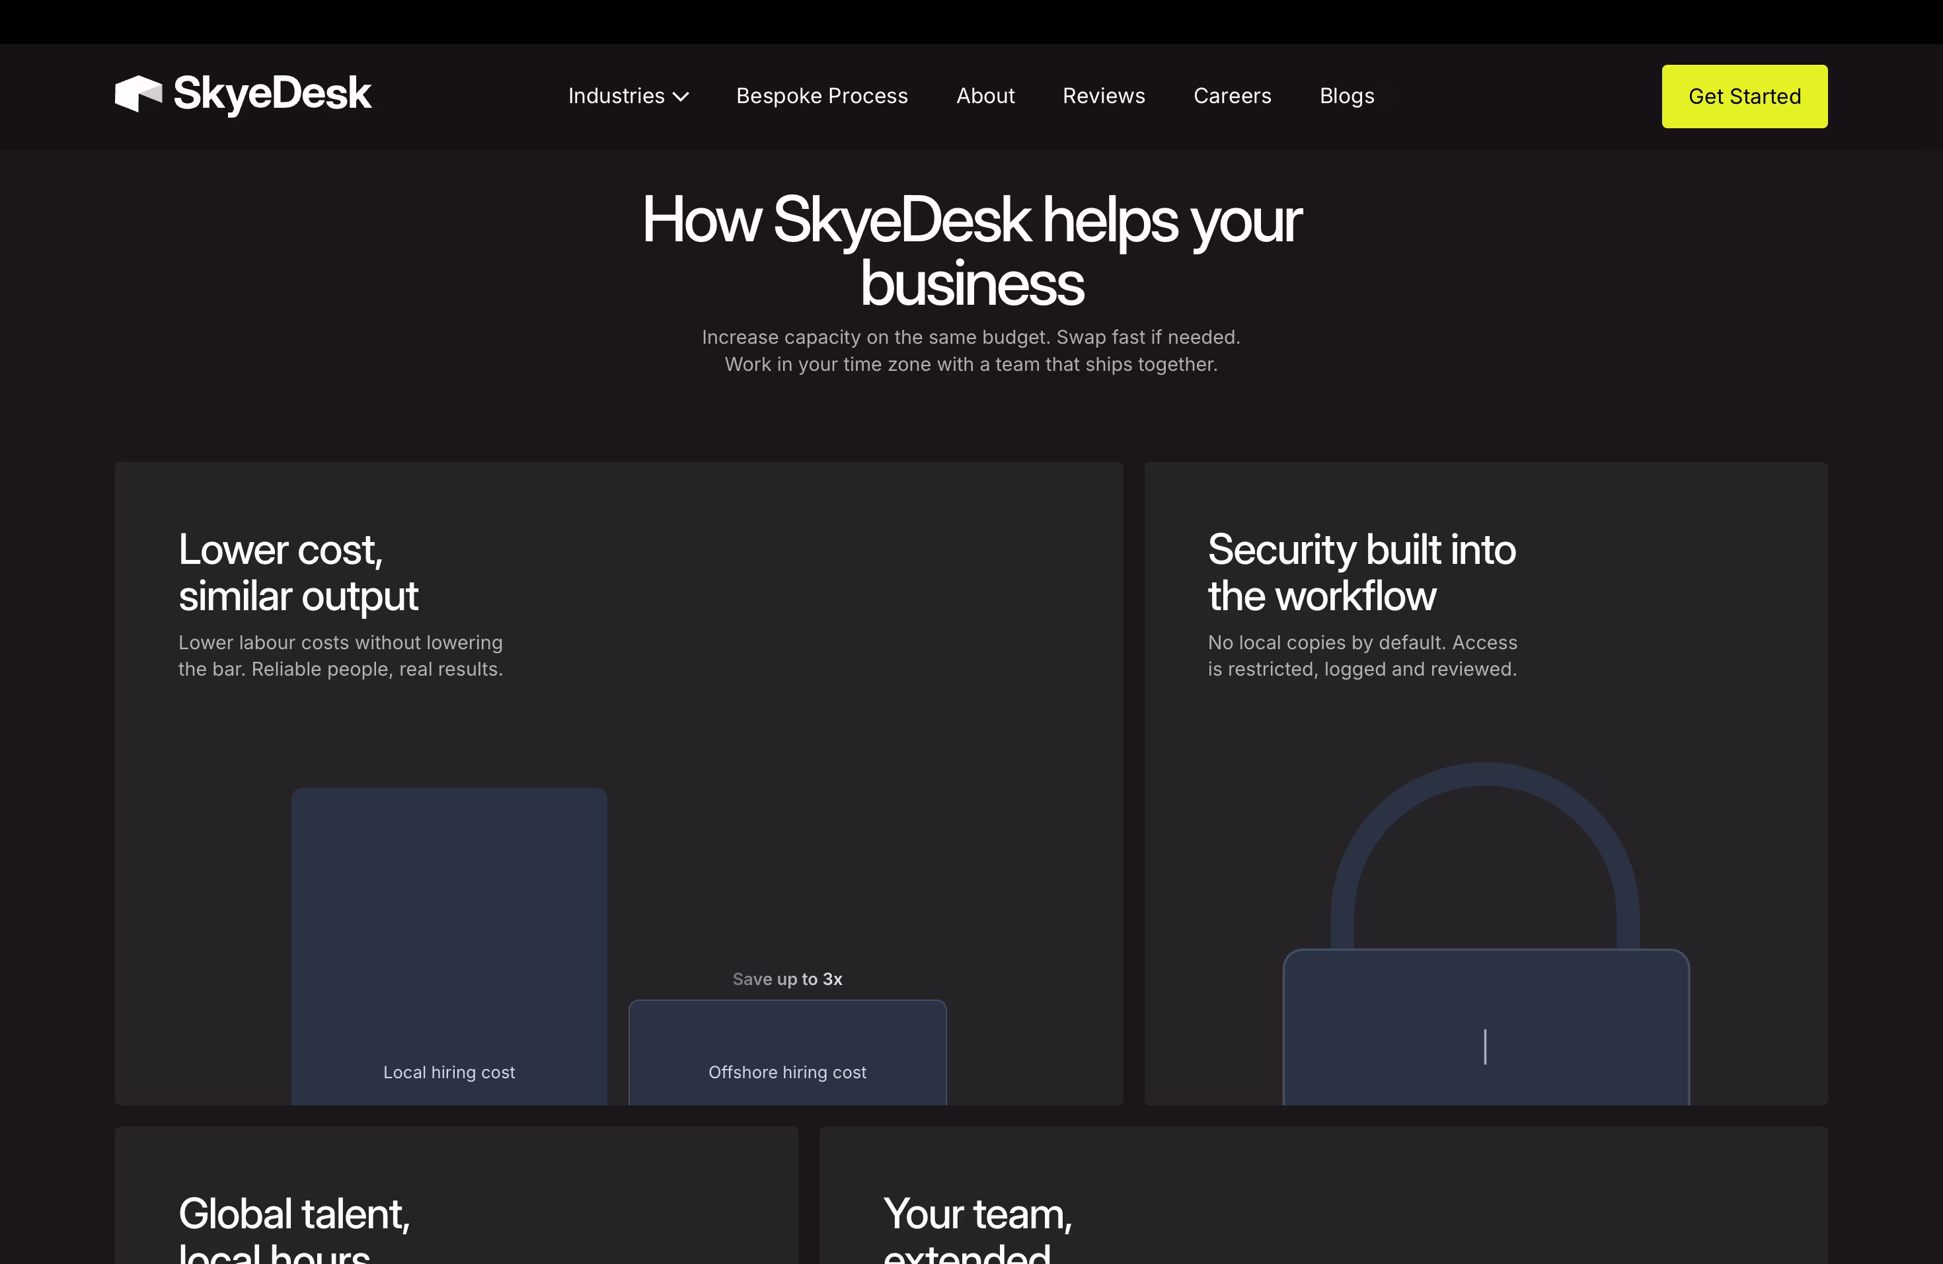Click the SkyeDesk wordmark in the header
Viewport: 1943px width, 1264px height.
point(272,94)
